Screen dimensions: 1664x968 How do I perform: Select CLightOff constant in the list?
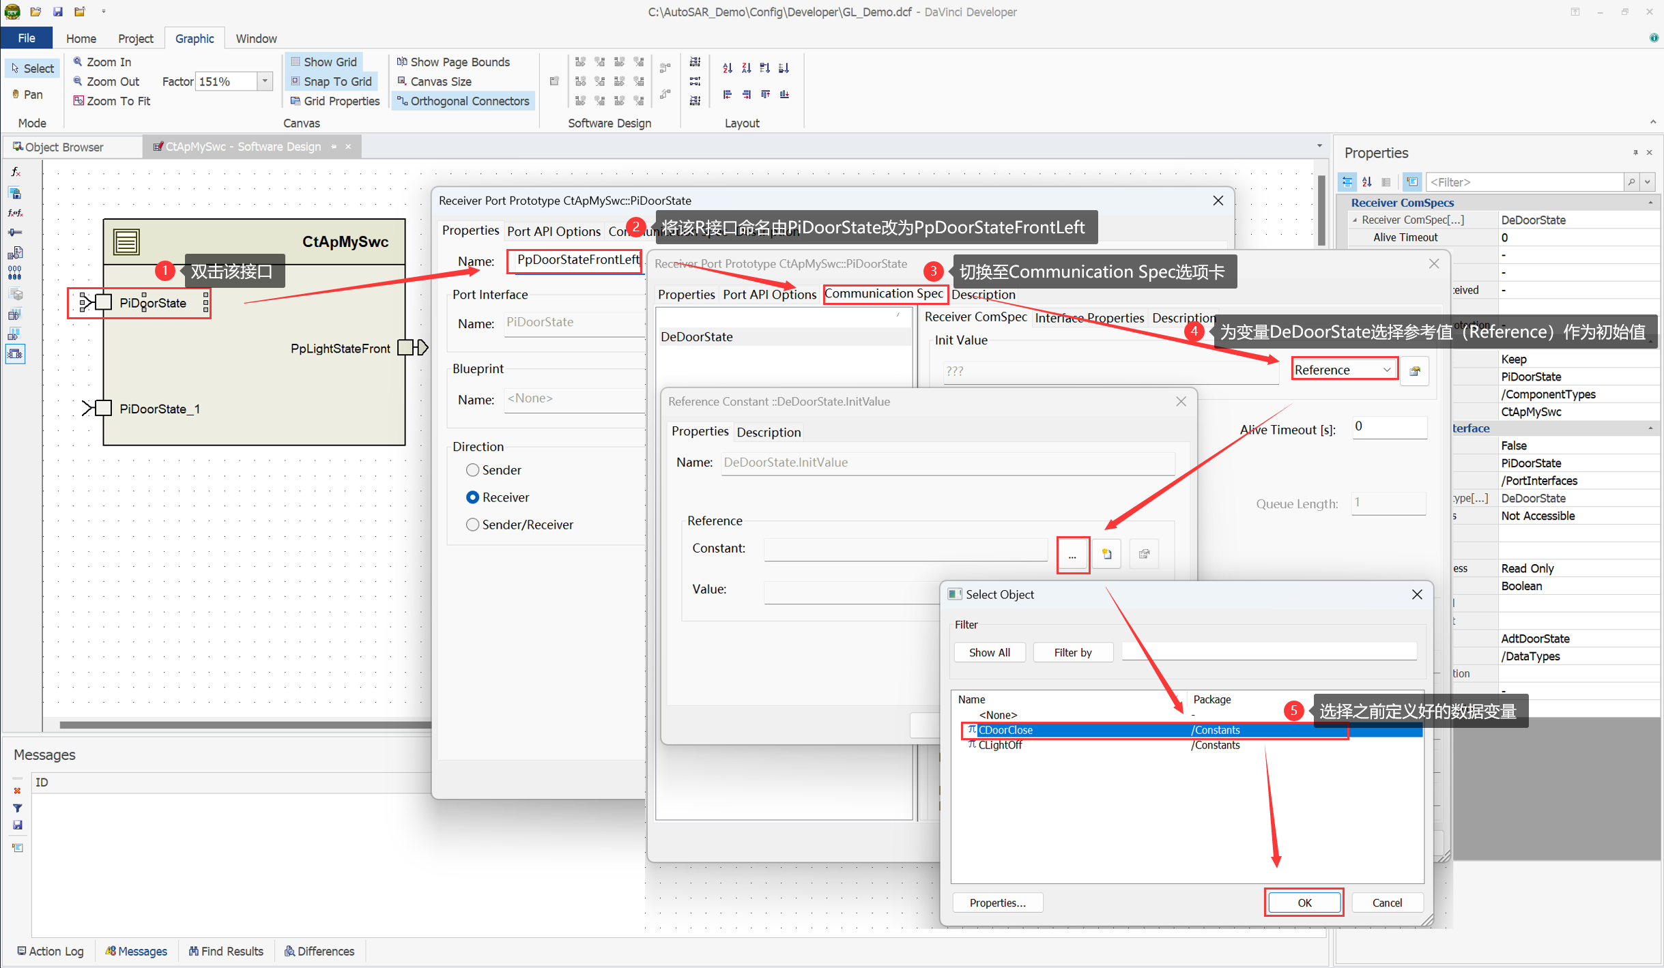tap(1000, 745)
